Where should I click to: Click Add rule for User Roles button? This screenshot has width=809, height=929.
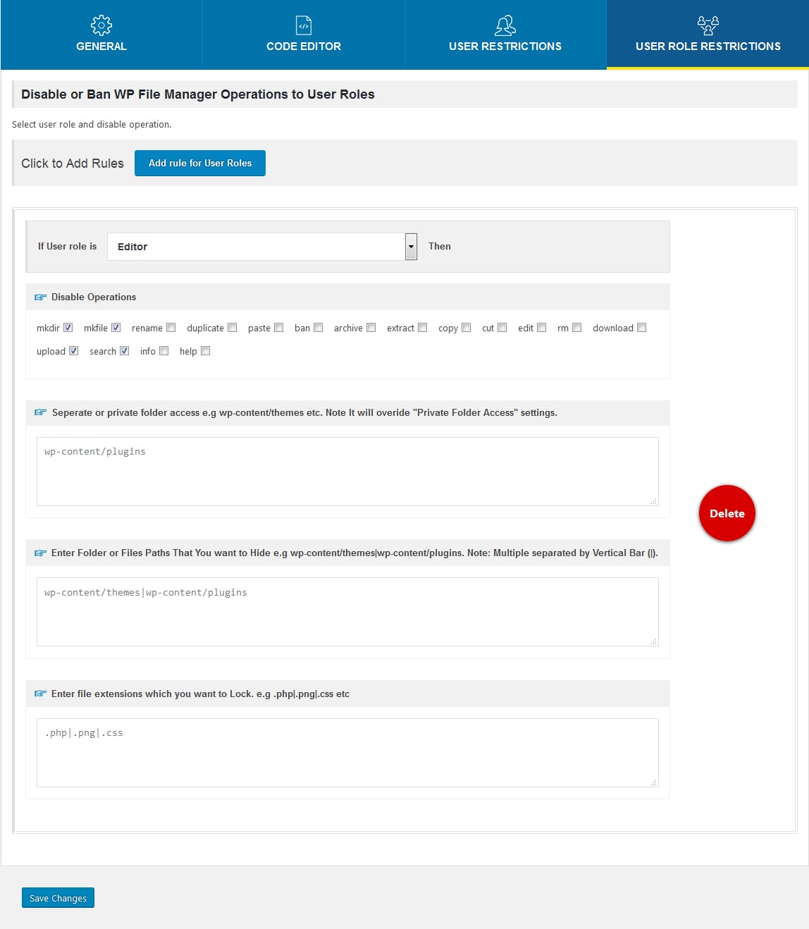200,163
